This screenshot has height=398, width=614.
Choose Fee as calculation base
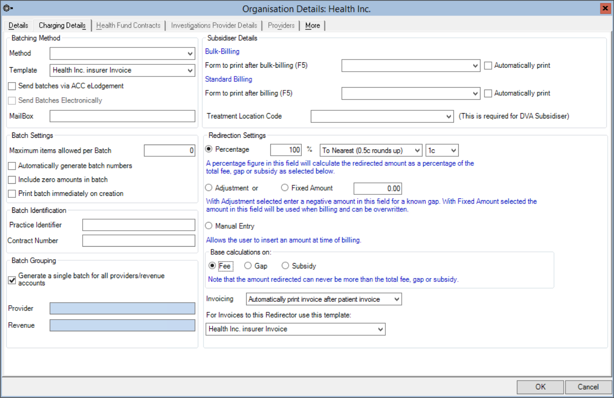click(212, 265)
